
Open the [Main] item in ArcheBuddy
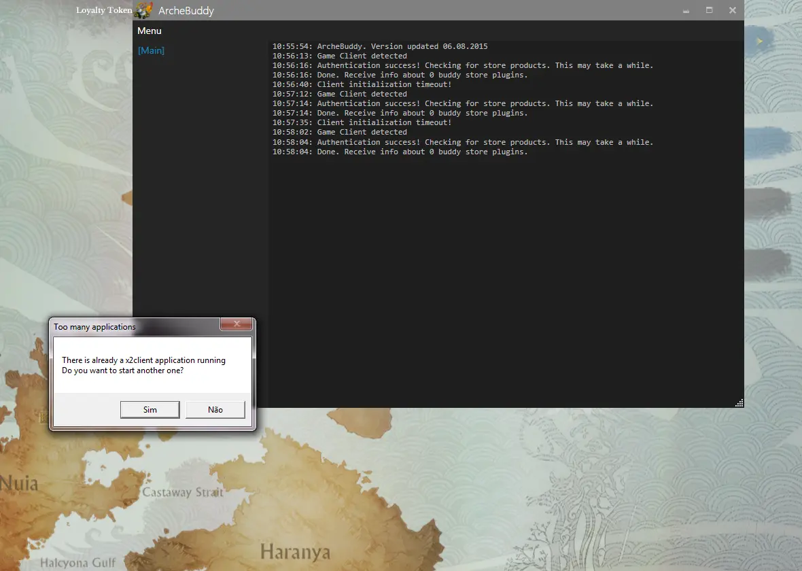[x=151, y=50]
